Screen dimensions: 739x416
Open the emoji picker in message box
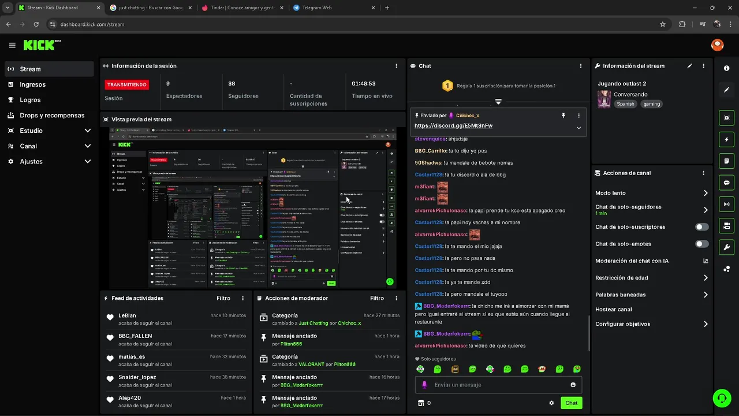pos(573,385)
